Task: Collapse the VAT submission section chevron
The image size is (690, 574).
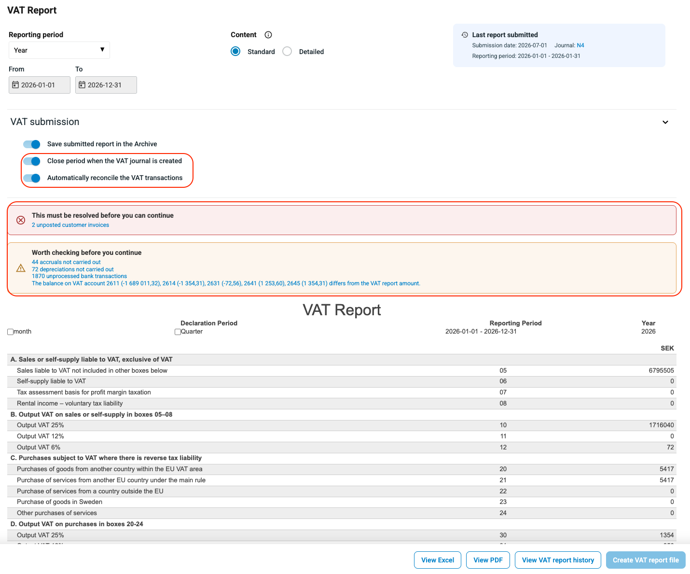Action: point(665,122)
